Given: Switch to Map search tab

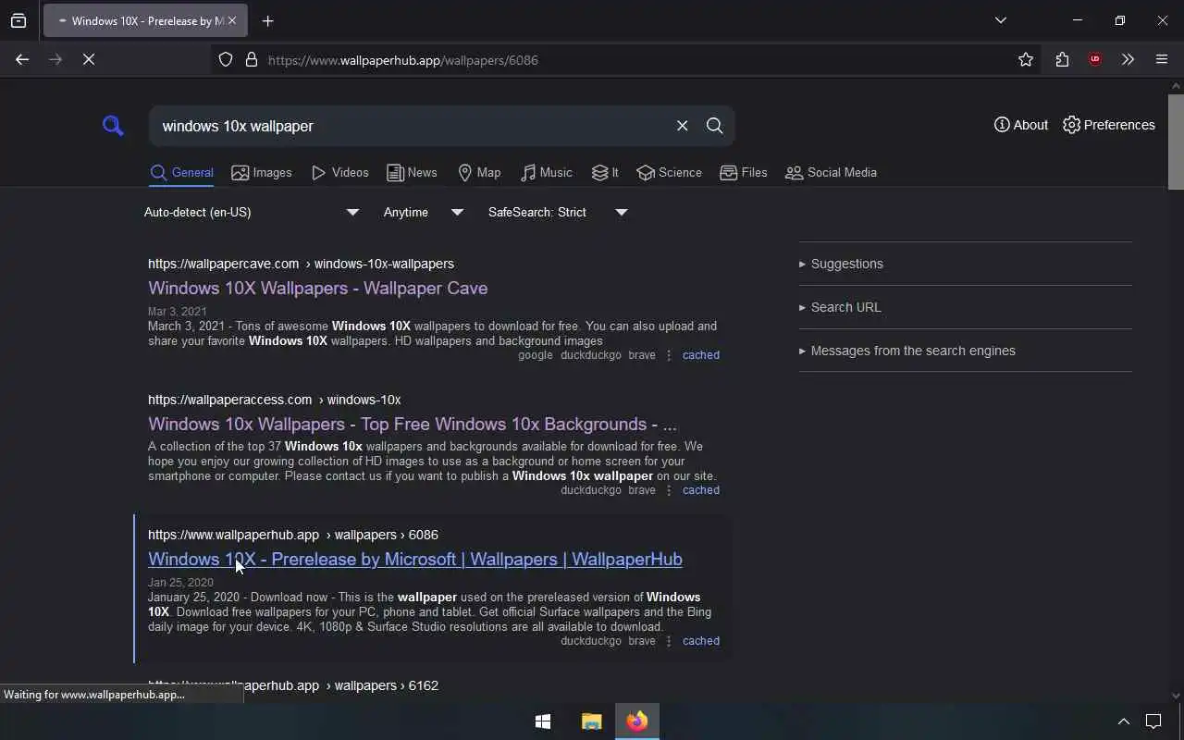Looking at the screenshot, I should point(479,173).
